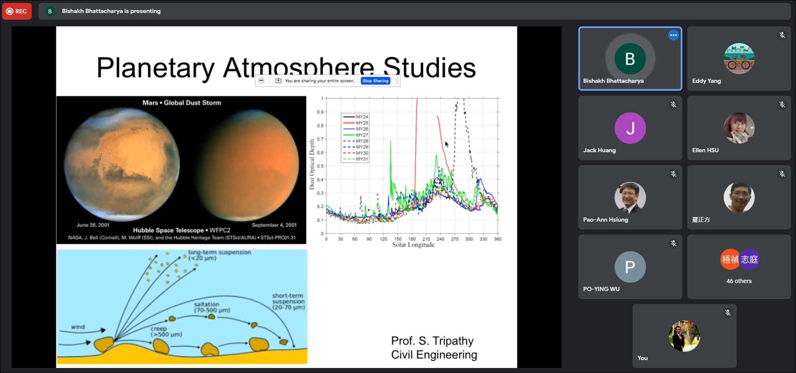Viewport: 796px width, 373px height.
Task: Click Pao-Ann Hsiung's muted mic icon
Action: tap(673, 174)
